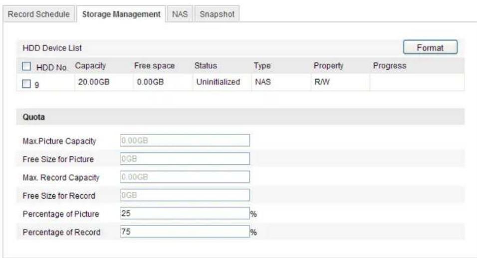
Task: Check the box for HDD 9
Action: [26, 84]
